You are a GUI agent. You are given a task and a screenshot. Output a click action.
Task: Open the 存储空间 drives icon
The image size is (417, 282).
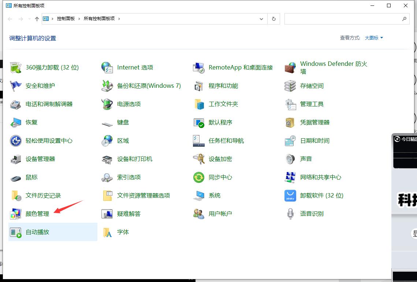[x=290, y=86]
